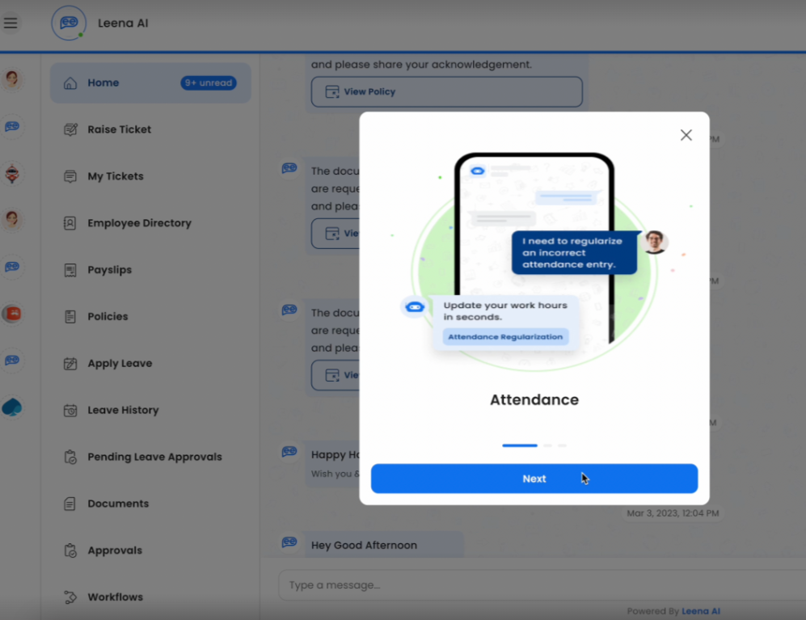Click the Attendance heading text
Screen dimensions: 806x620
pyautogui.click(x=534, y=399)
